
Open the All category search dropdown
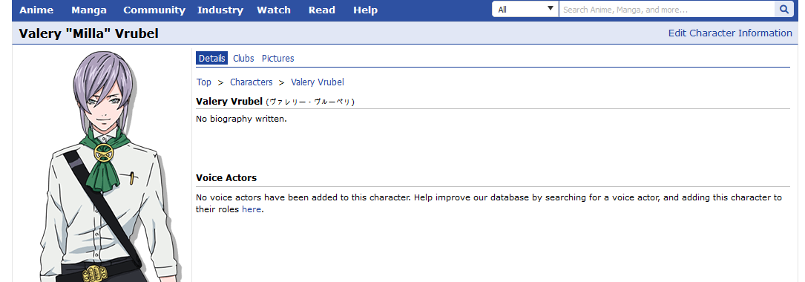(x=525, y=9)
